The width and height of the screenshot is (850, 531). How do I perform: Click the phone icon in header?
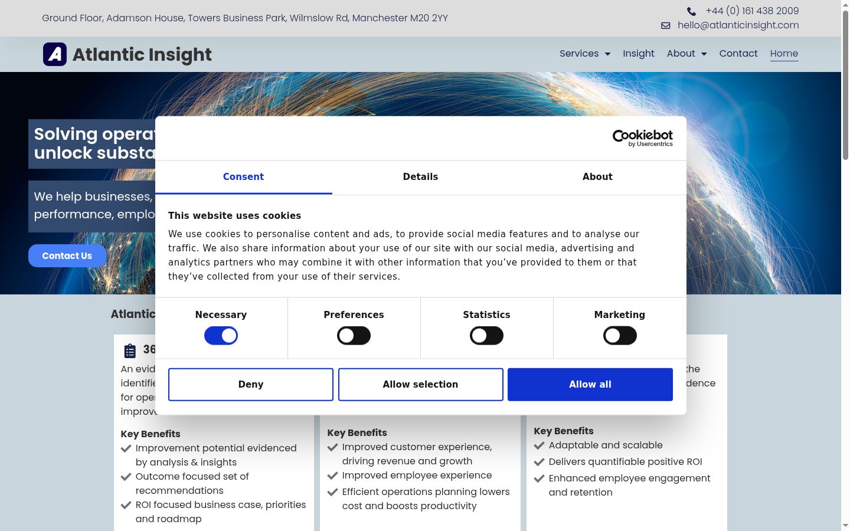point(691,11)
